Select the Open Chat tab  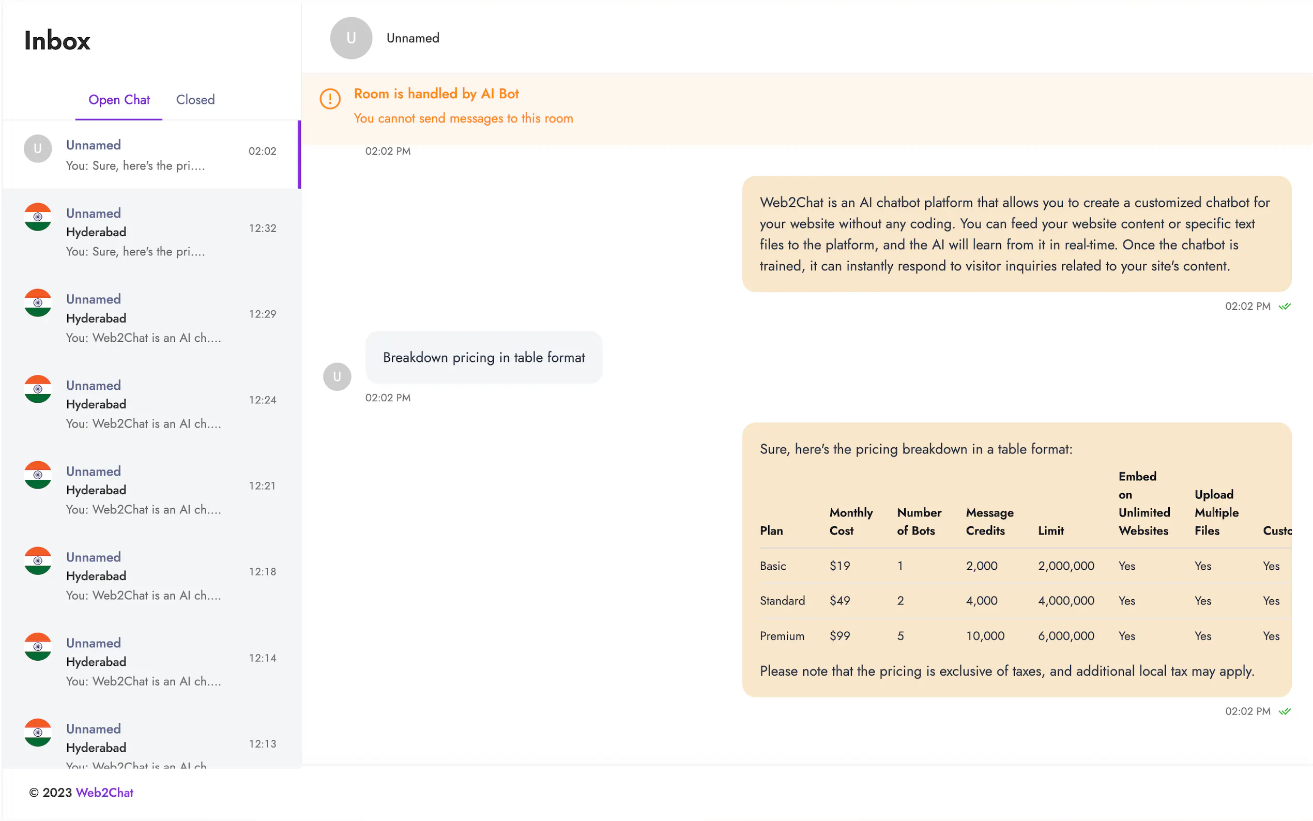tap(119, 99)
